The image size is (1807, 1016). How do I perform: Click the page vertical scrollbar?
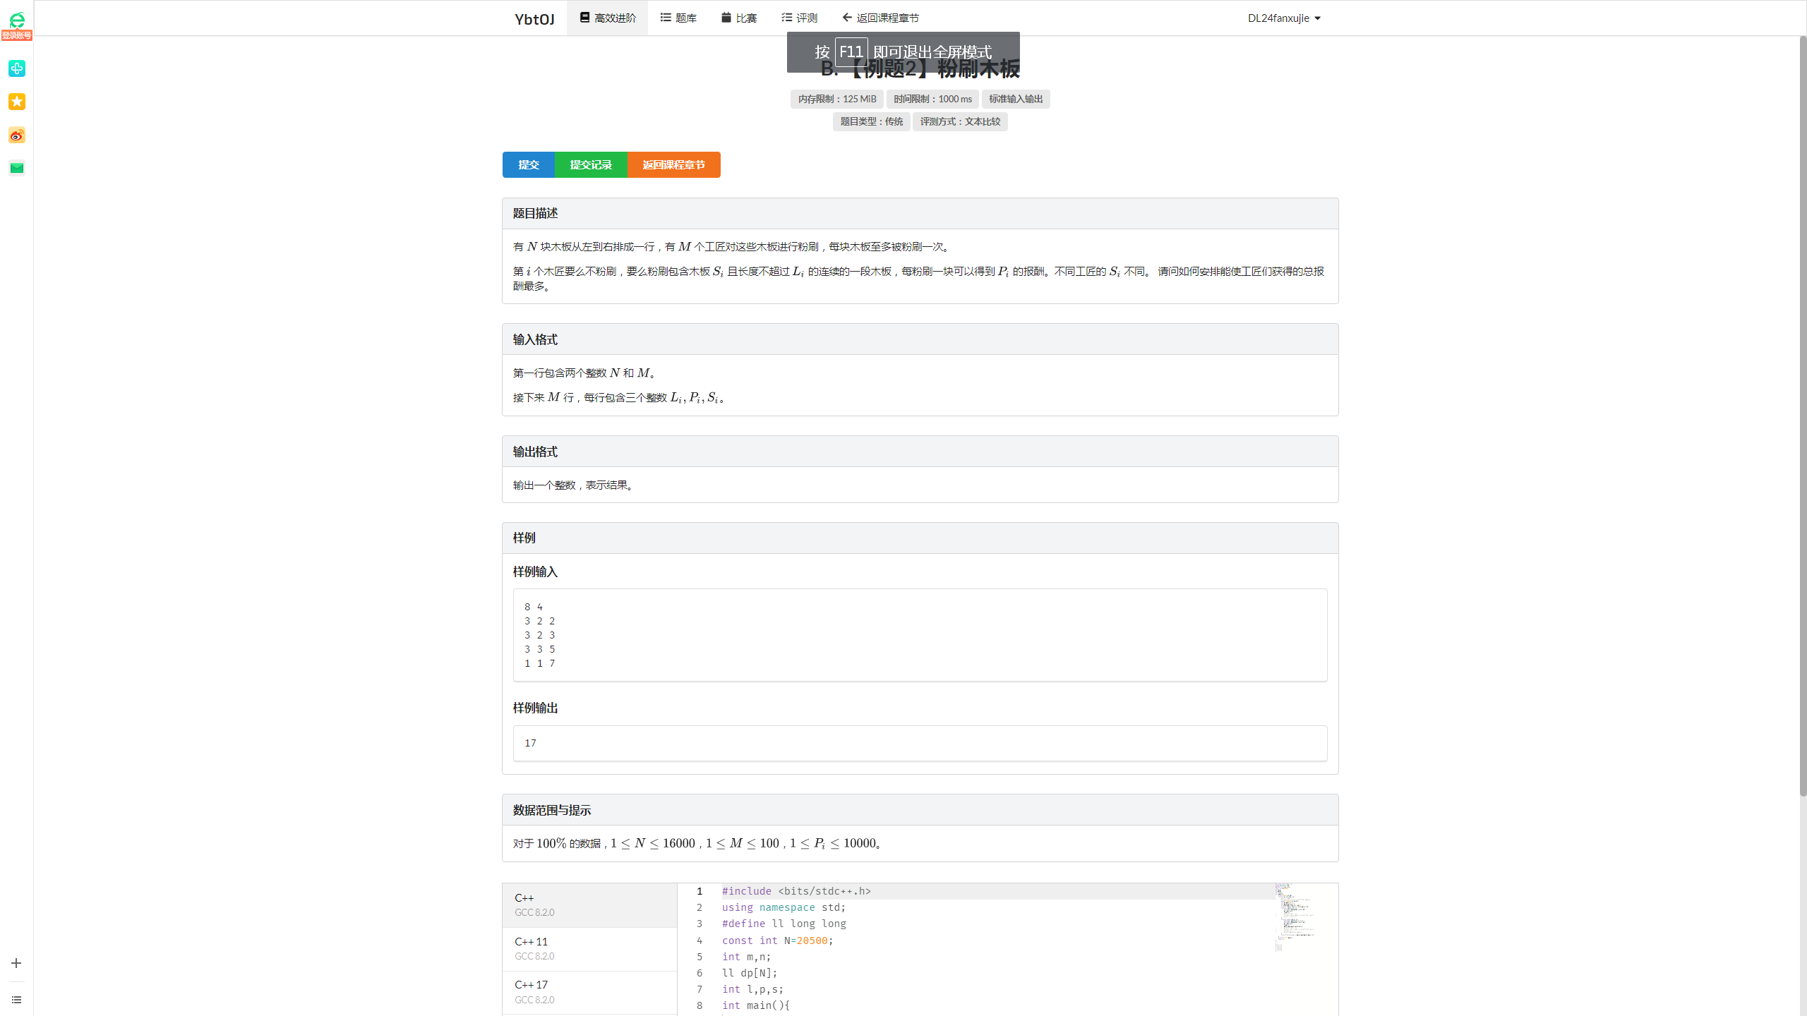pos(1802,416)
